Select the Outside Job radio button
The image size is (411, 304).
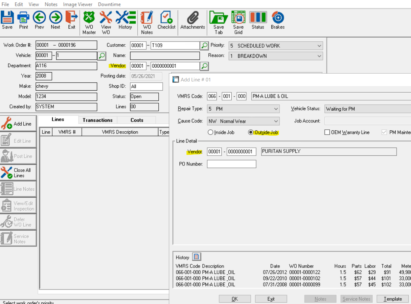[x=251, y=132]
